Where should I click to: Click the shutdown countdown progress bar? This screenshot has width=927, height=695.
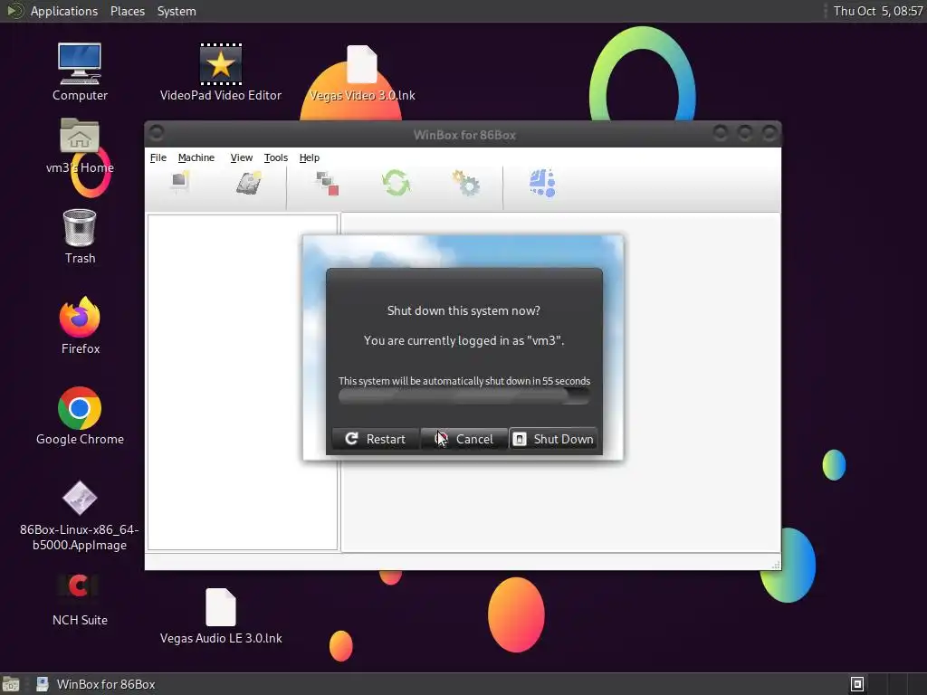pos(464,396)
